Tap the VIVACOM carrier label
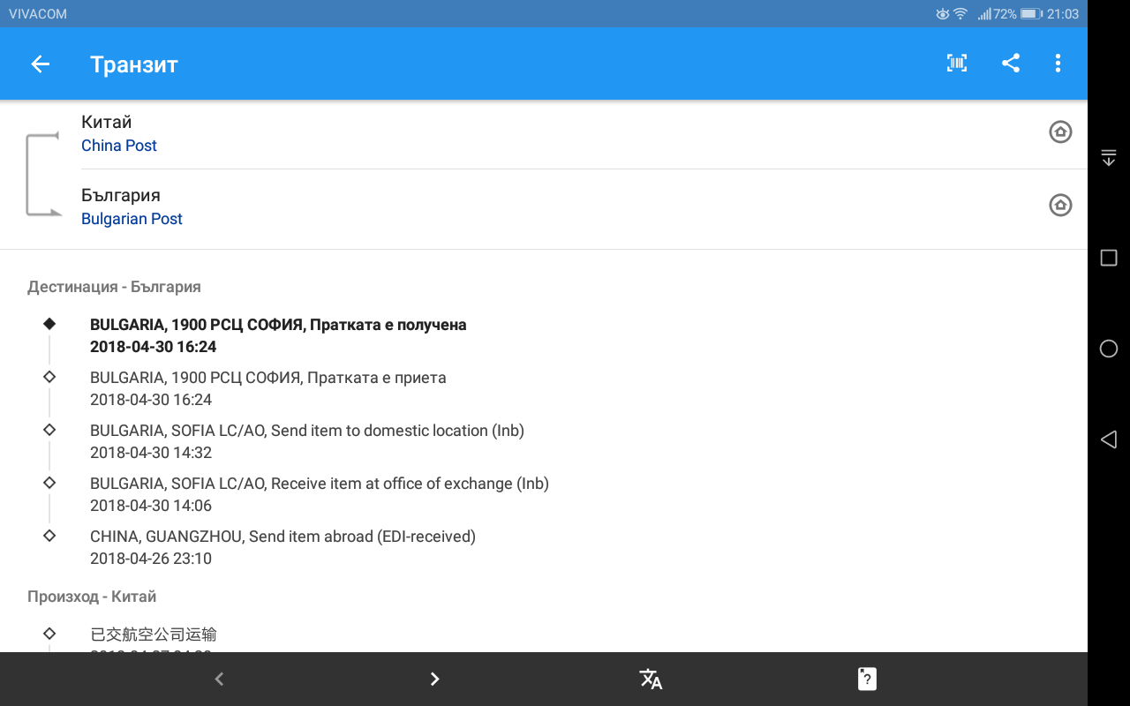1130x706 pixels. (38, 14)
